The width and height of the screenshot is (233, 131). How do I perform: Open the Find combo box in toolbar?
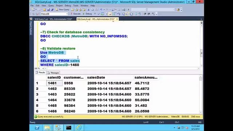pyautogui.click(x=161, y=10)
